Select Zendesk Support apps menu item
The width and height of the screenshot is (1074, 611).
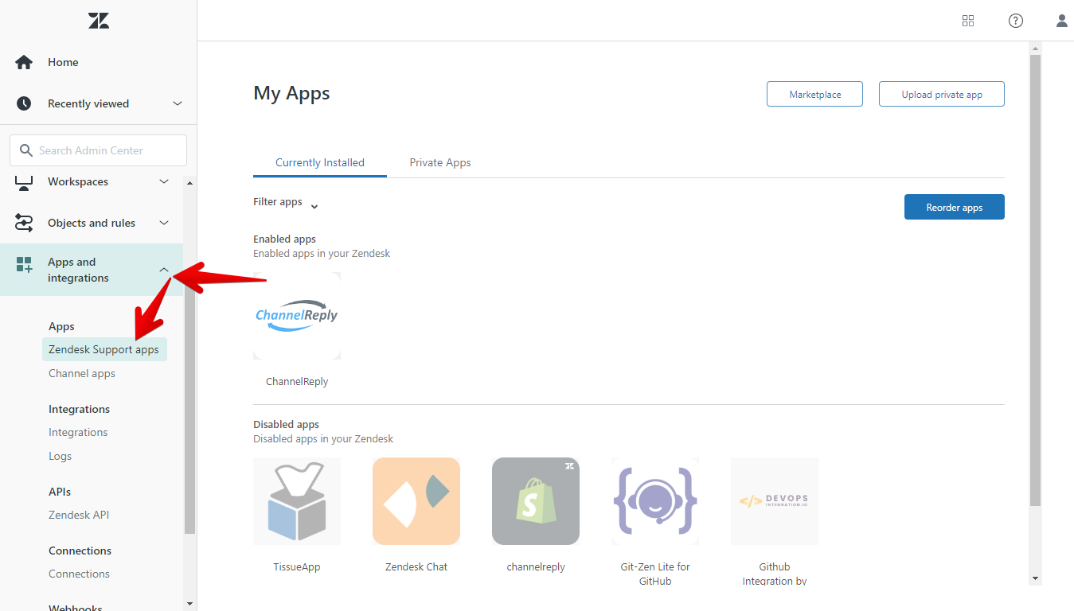tap(103, 349)
